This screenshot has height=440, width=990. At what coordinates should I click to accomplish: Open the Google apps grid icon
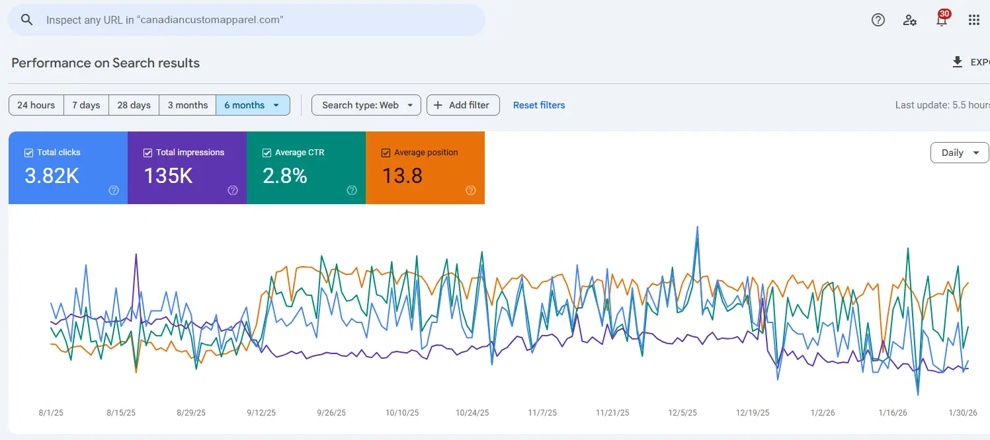point(973,20)
